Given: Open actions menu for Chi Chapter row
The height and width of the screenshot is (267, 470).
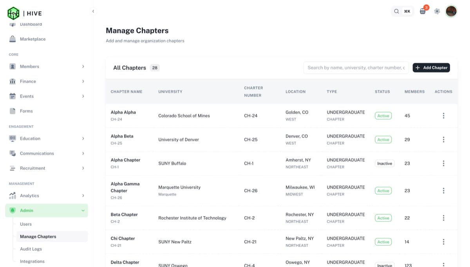Looking at the screenshot, I should pyautogui.click(x=443, y=242).
